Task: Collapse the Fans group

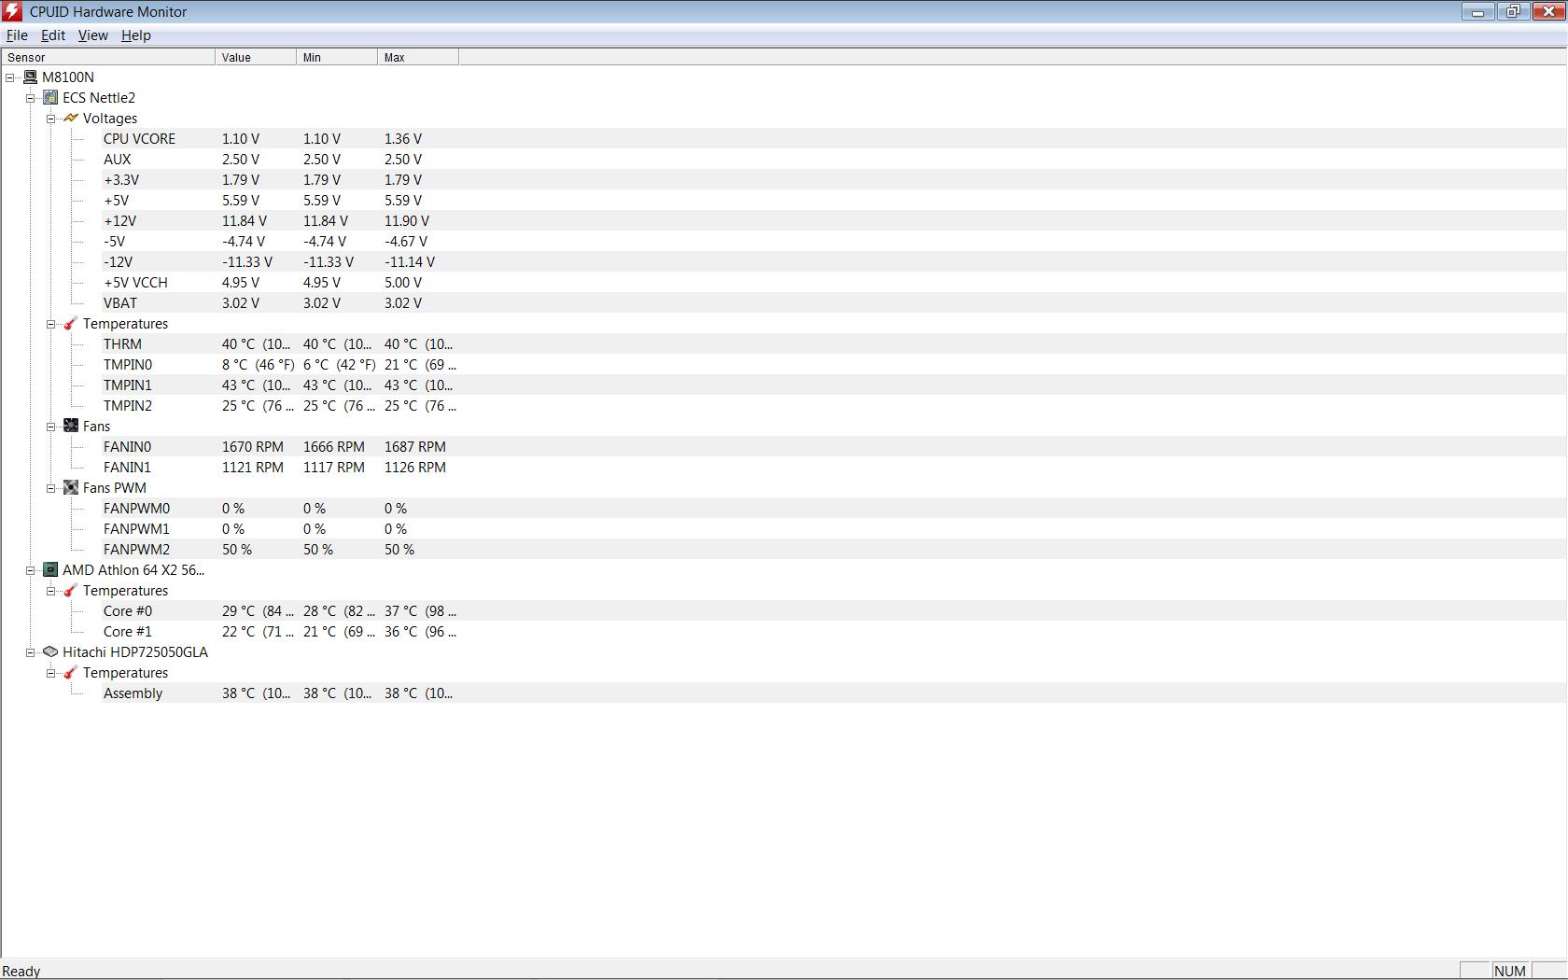Action: tap(51, 427)
